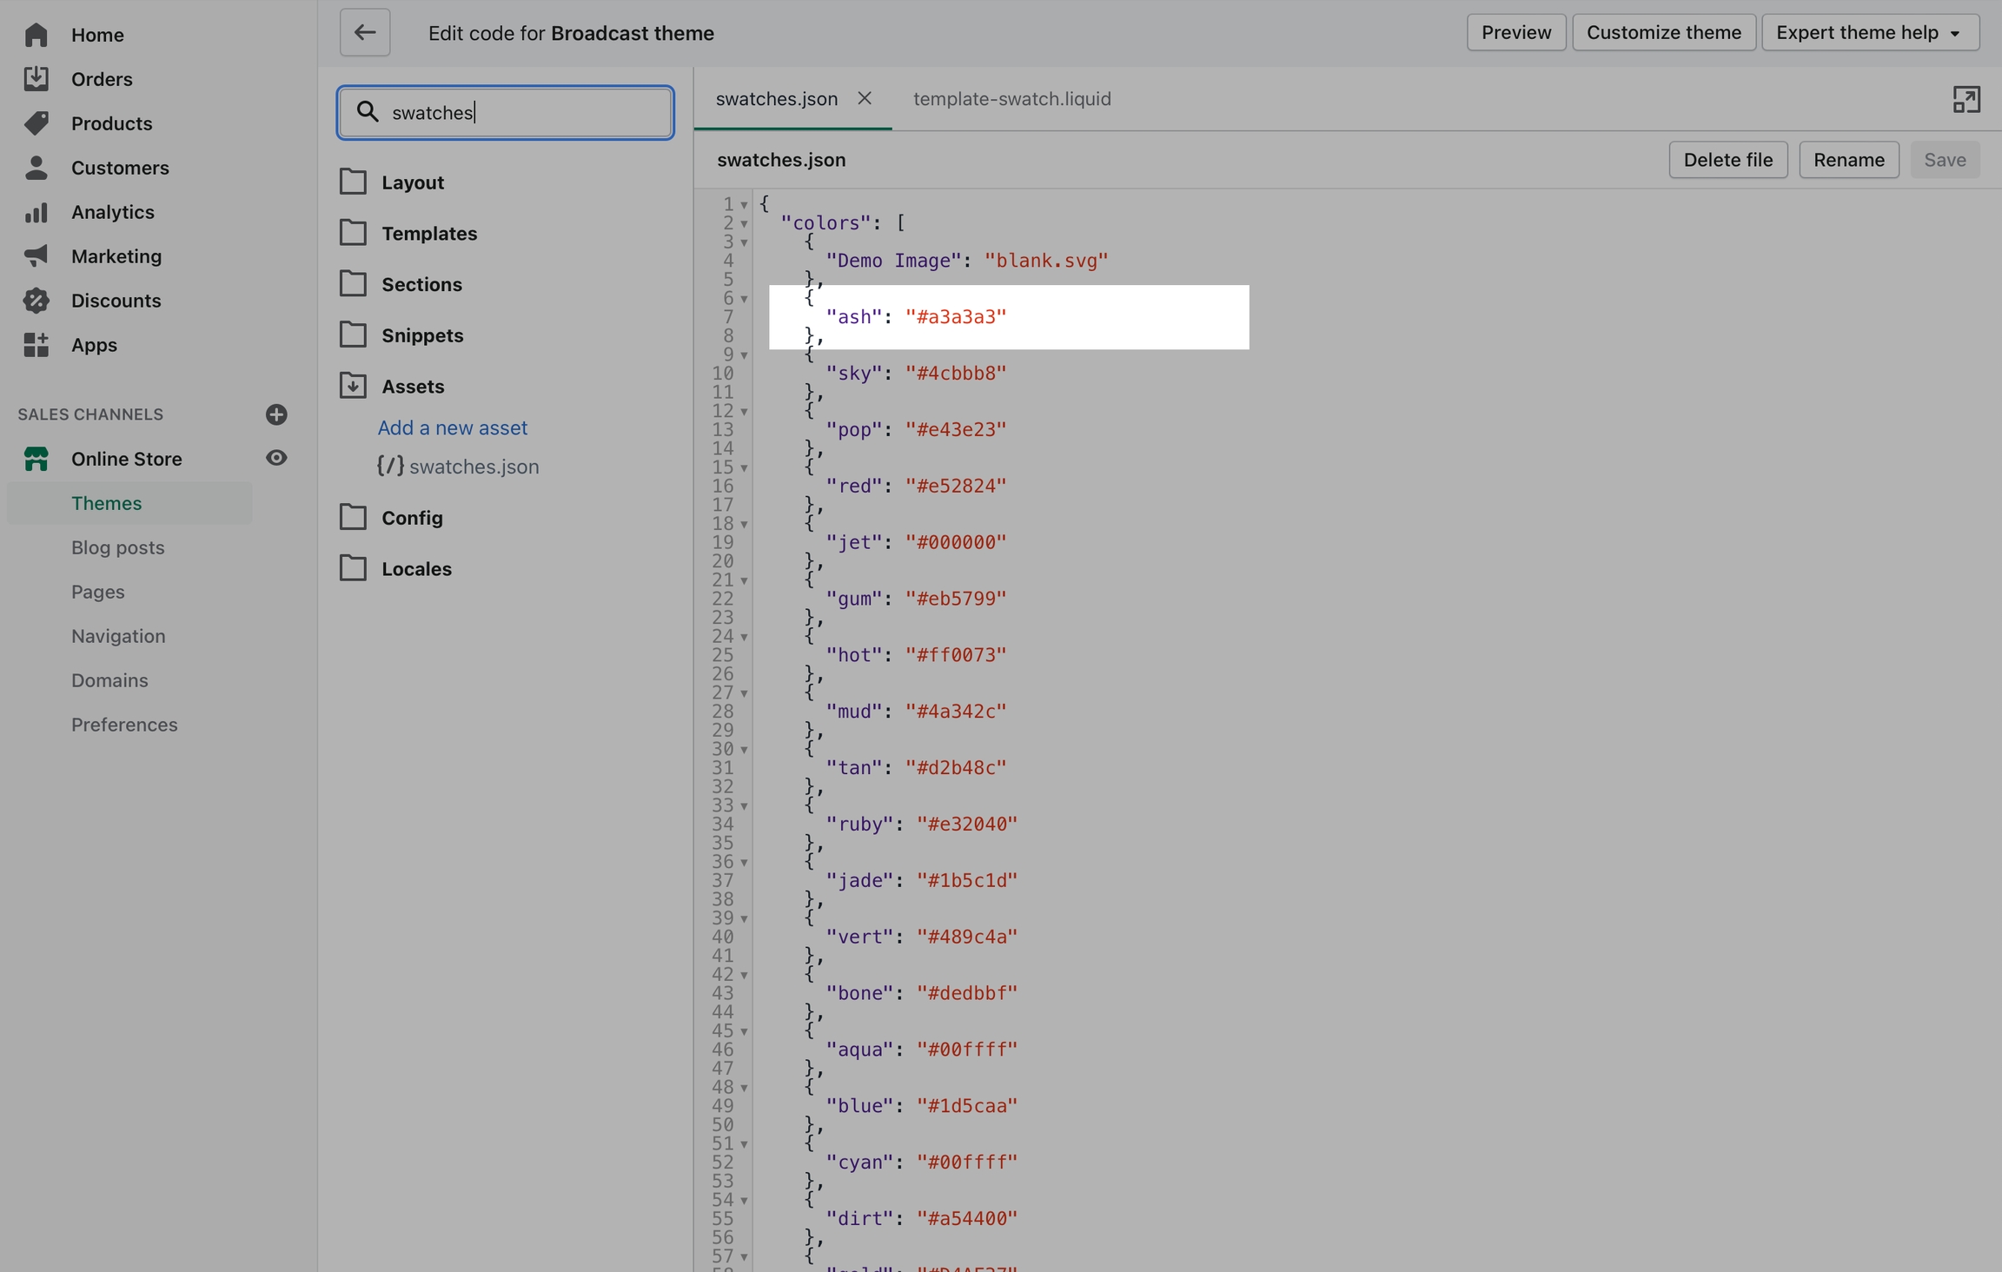The width and height of the screenshot is (2002, 1272).
Task: Click the Marketing megaphone icon
Action: (36, 256)
